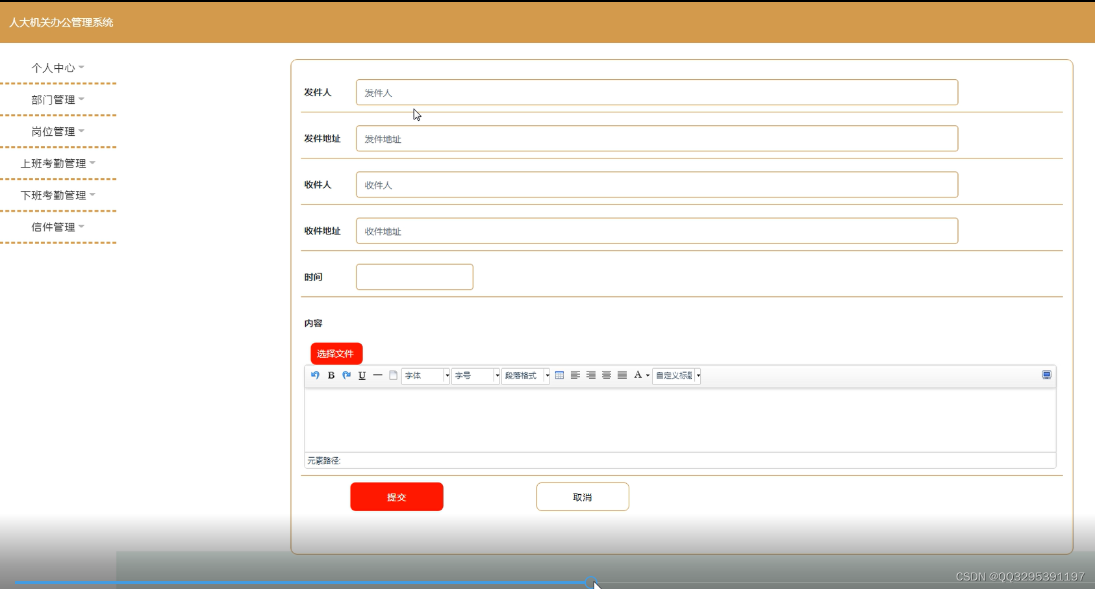
Task: Align text left in editor
Action: pyautogui.click(x=575, y=375)
